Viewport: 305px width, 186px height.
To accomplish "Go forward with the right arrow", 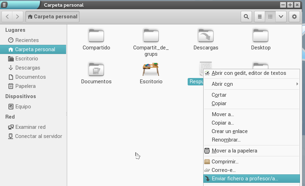I will click(18, 17).
